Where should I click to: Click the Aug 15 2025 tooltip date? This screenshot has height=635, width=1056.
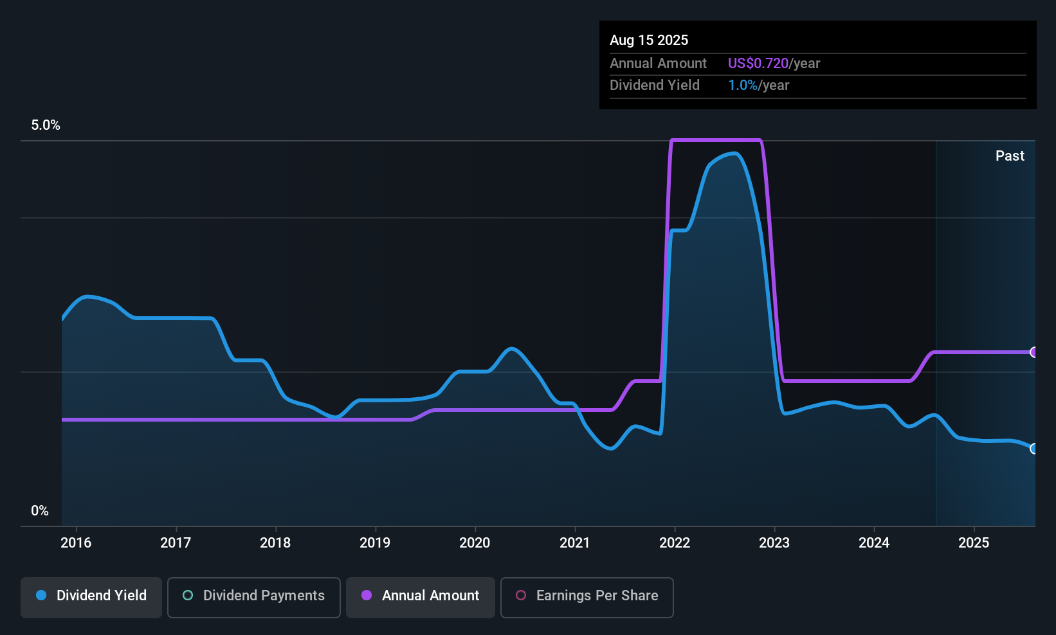649,40
